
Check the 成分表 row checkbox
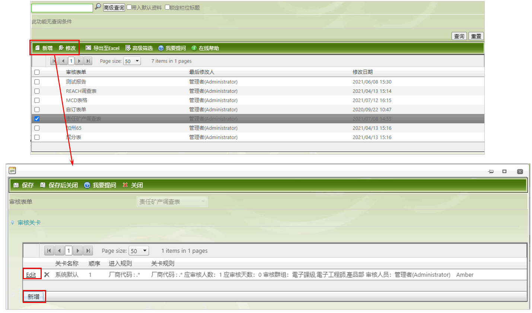click(x=37, y=137)
